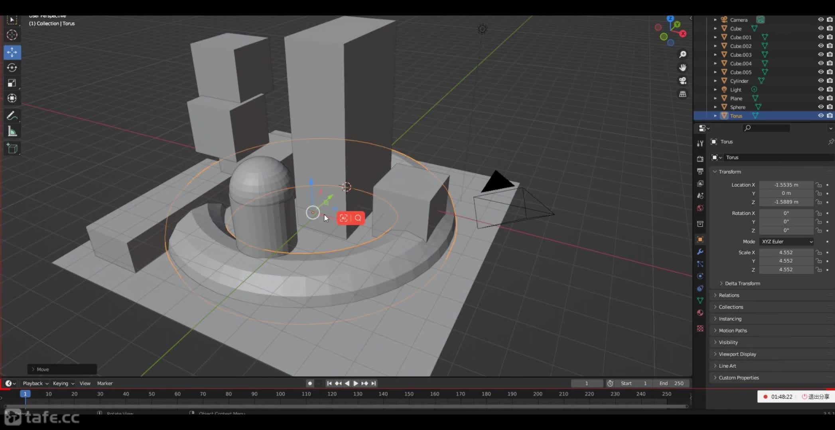This screenshot has width=835, height=430.
Task: Open the Tool properties tab
Action: pos(700,143)
